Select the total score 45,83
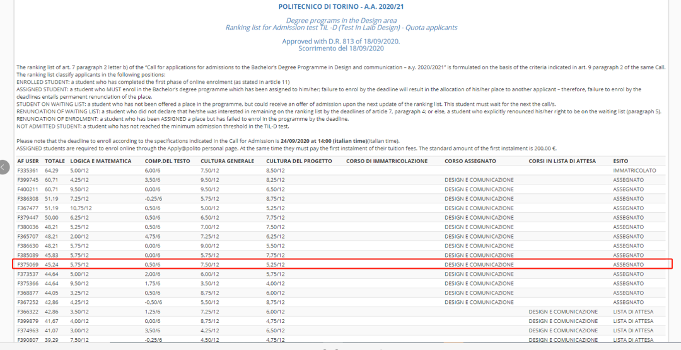 coord(52,256)
